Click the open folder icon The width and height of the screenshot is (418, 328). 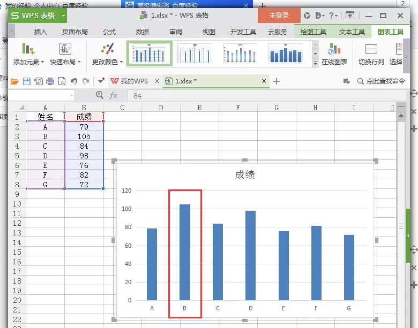click(14, 81)
